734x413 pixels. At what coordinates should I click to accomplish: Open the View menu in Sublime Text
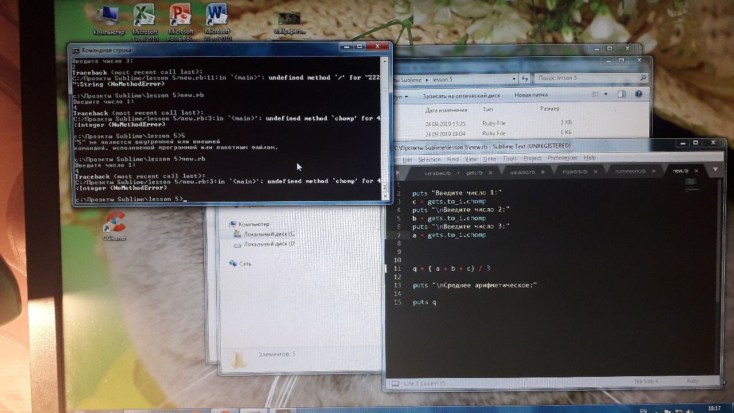(471, 159)
